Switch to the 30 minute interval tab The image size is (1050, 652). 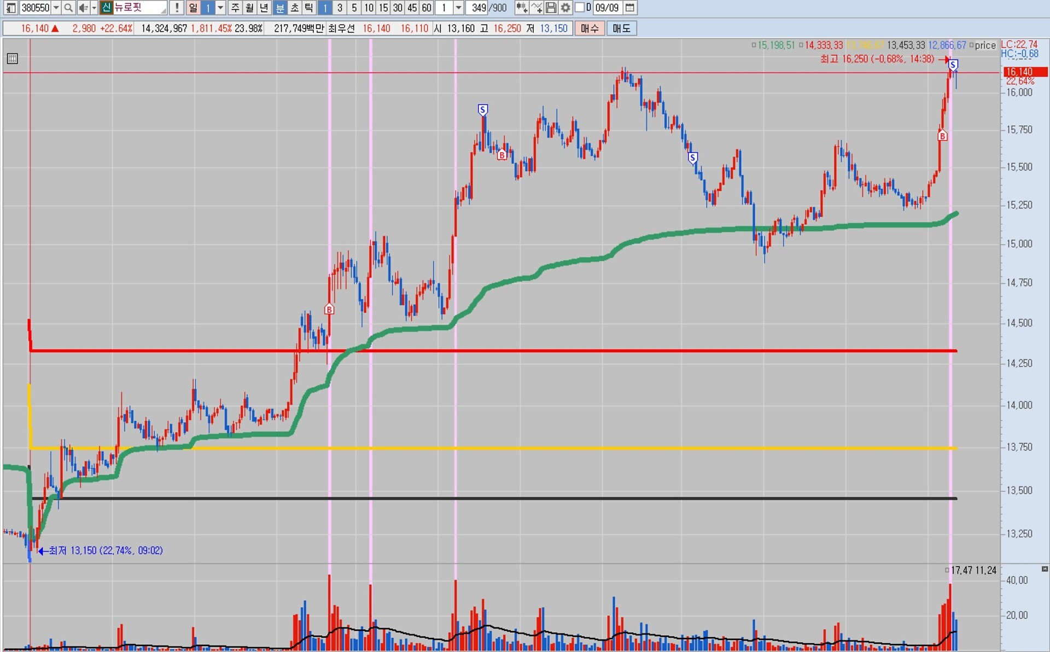(x=398, y=8)
